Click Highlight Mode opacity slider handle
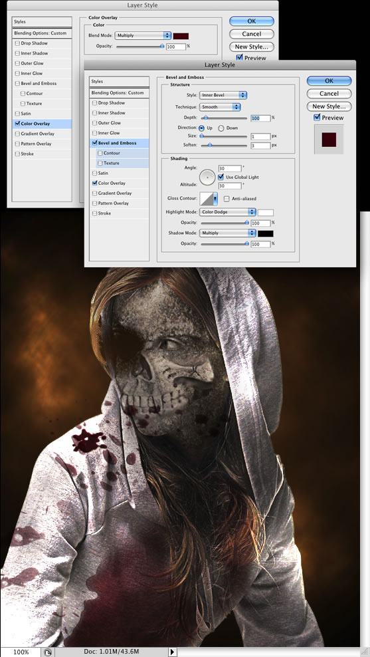The width and height of the screenshot is (370, 657). [246, 223]
